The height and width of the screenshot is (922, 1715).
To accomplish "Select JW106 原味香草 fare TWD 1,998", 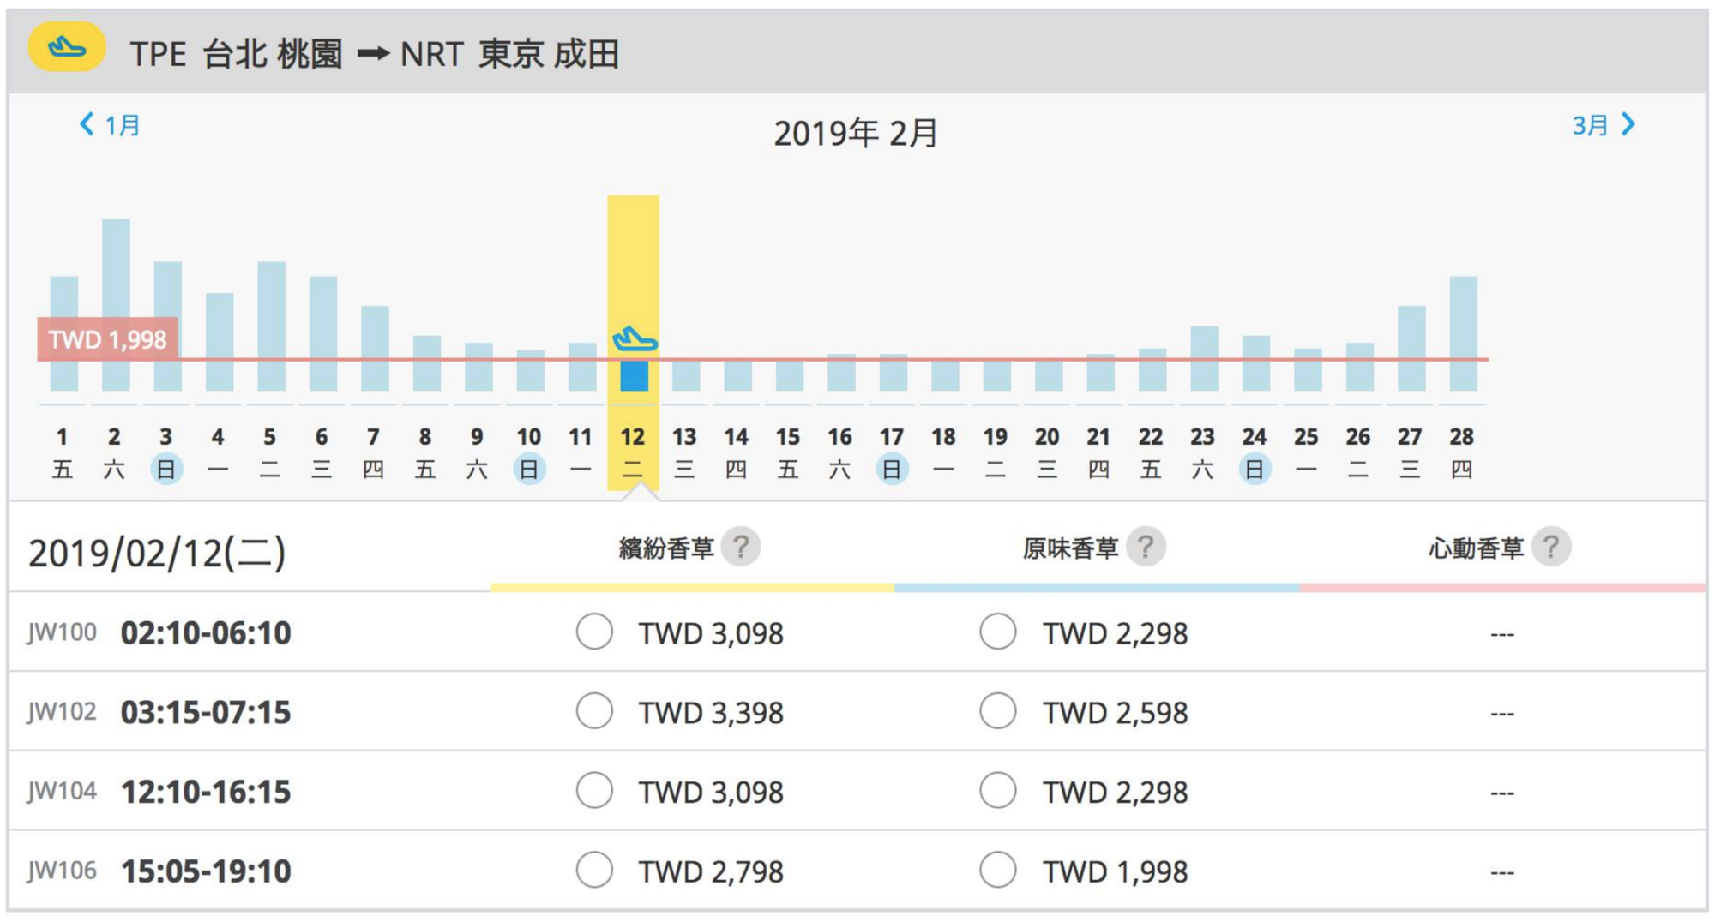I will pos(998,871).
